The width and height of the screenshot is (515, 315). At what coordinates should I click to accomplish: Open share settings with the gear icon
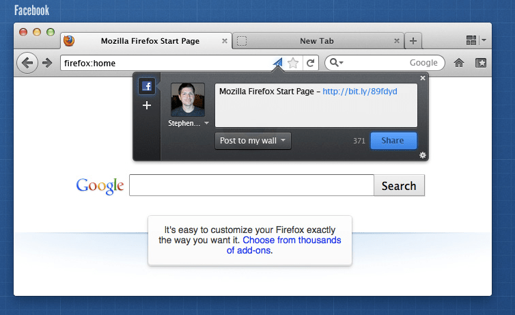[x=423, y=155]
